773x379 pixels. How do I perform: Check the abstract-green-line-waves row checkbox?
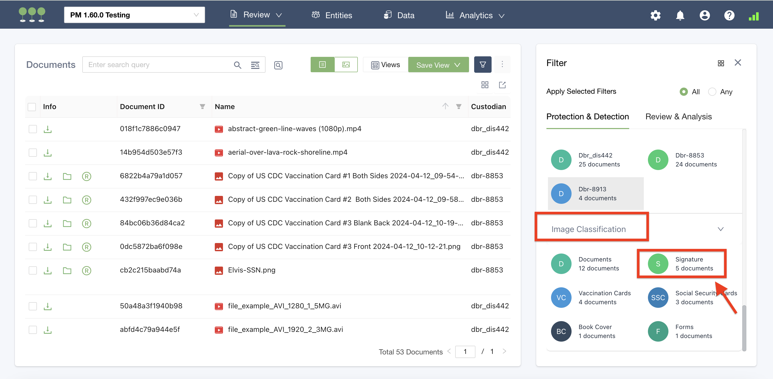pyautogui.click(x=32, y=129)
